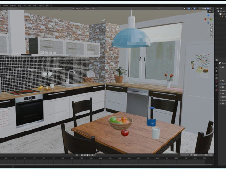Click the blue Z axis on navigation gizmo
Screen dimensions: 226x169
click(208, 15)
